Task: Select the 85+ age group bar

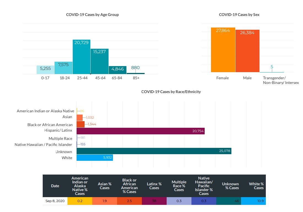Action: [x=136, y=73]
